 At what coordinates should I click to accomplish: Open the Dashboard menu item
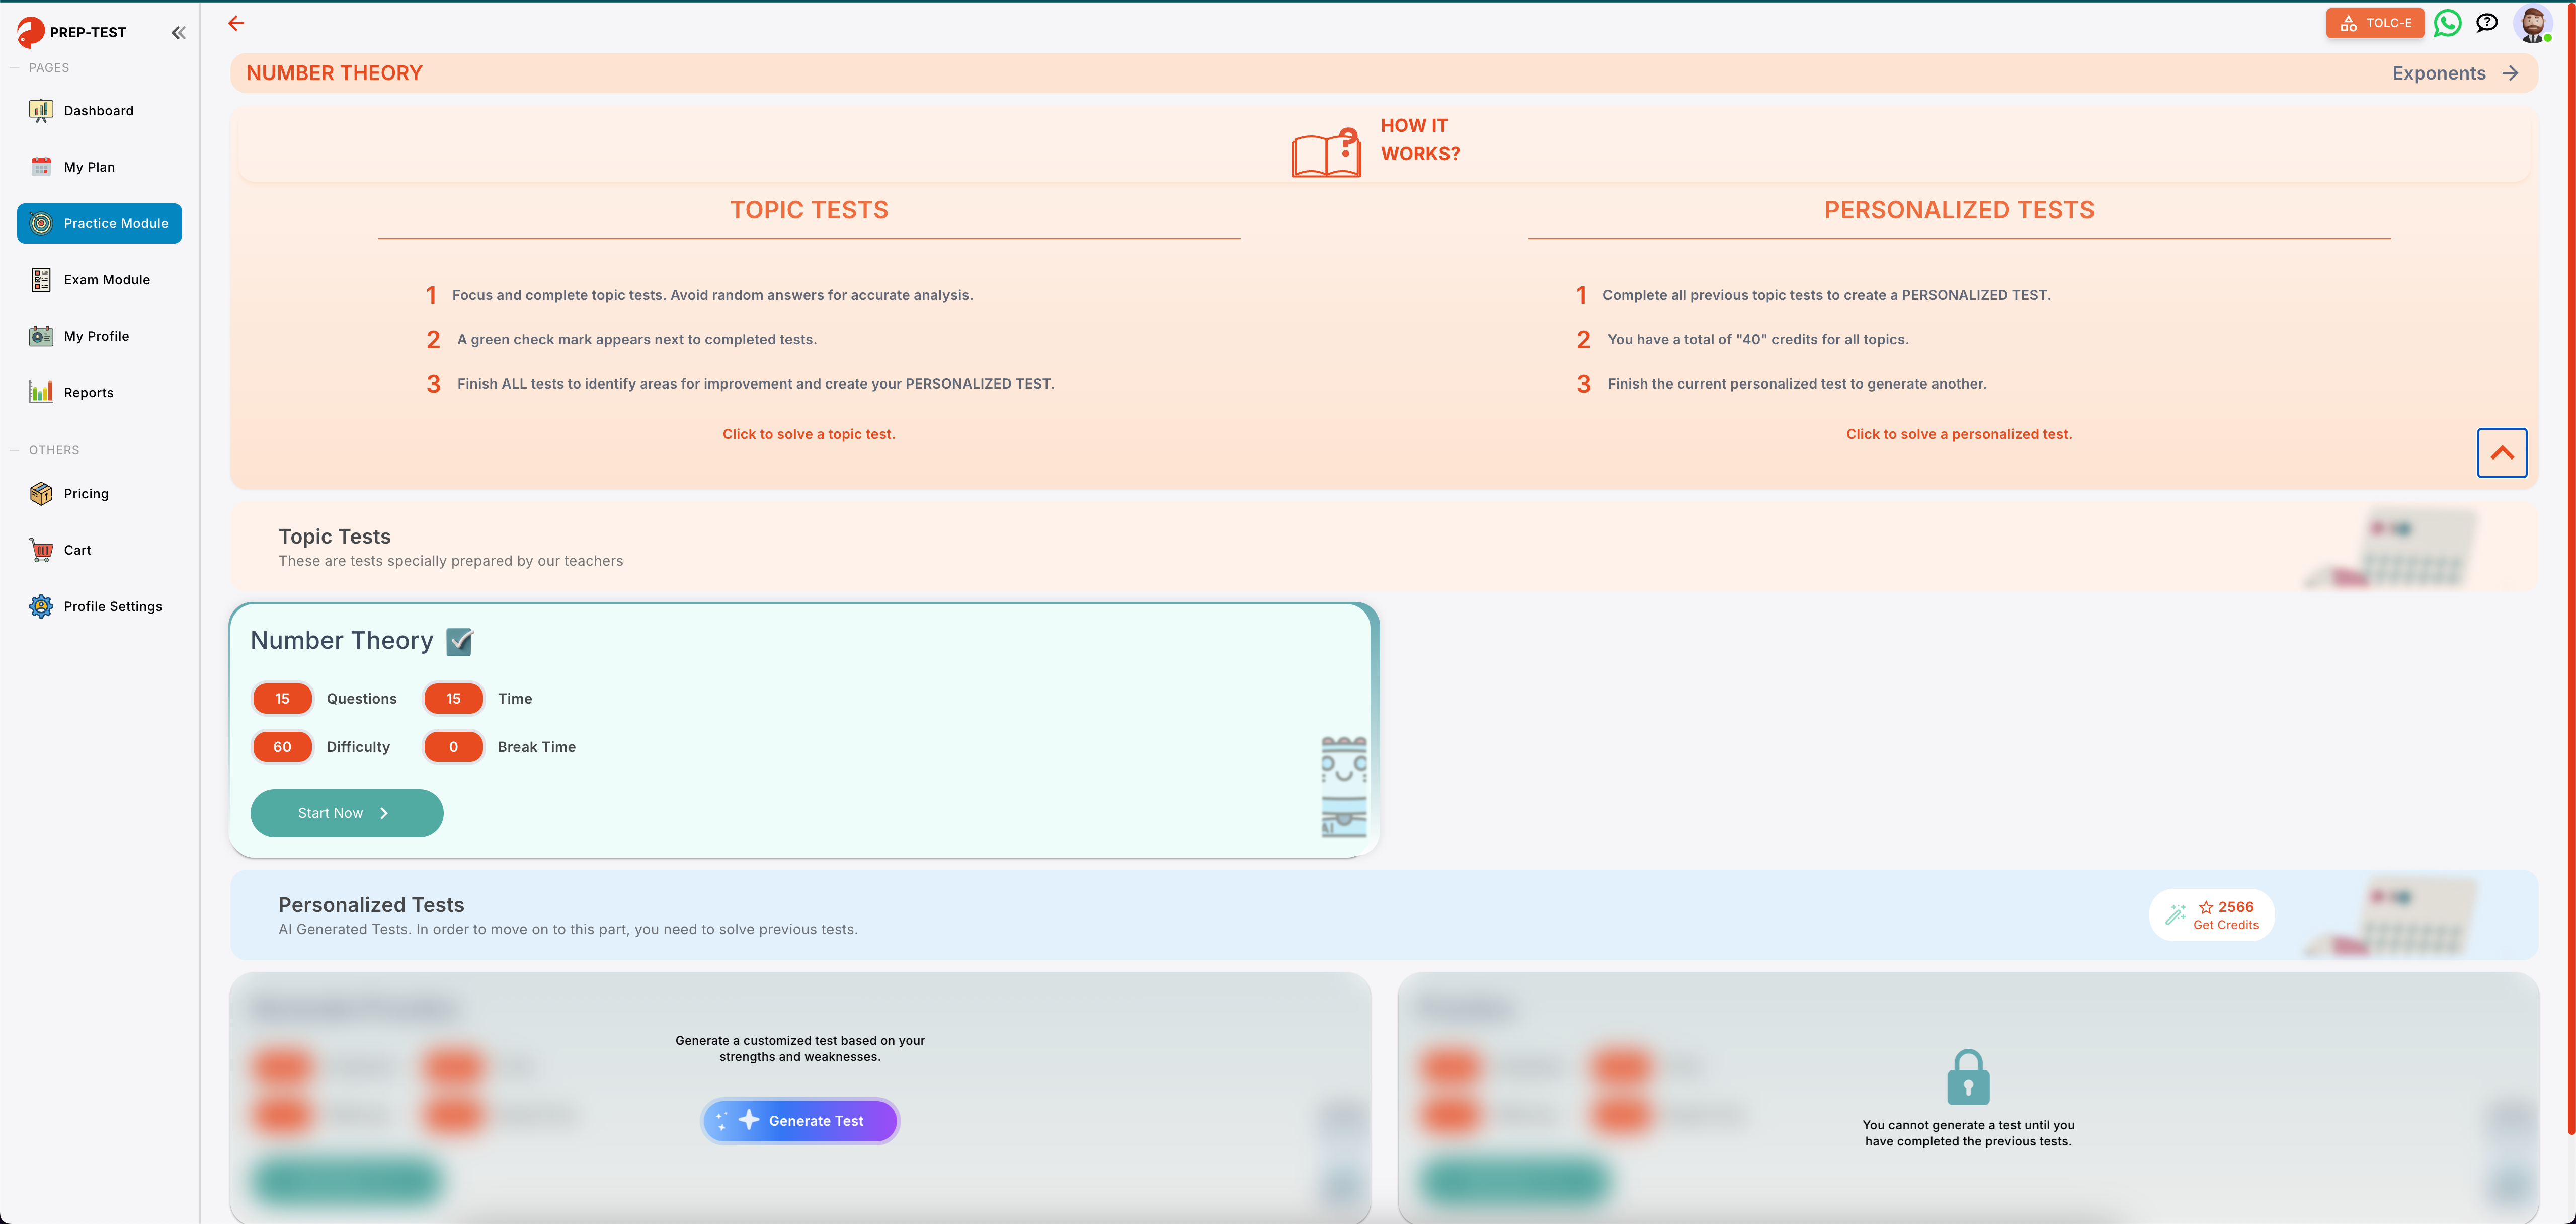pyautogui.click(x=98, y=111)
